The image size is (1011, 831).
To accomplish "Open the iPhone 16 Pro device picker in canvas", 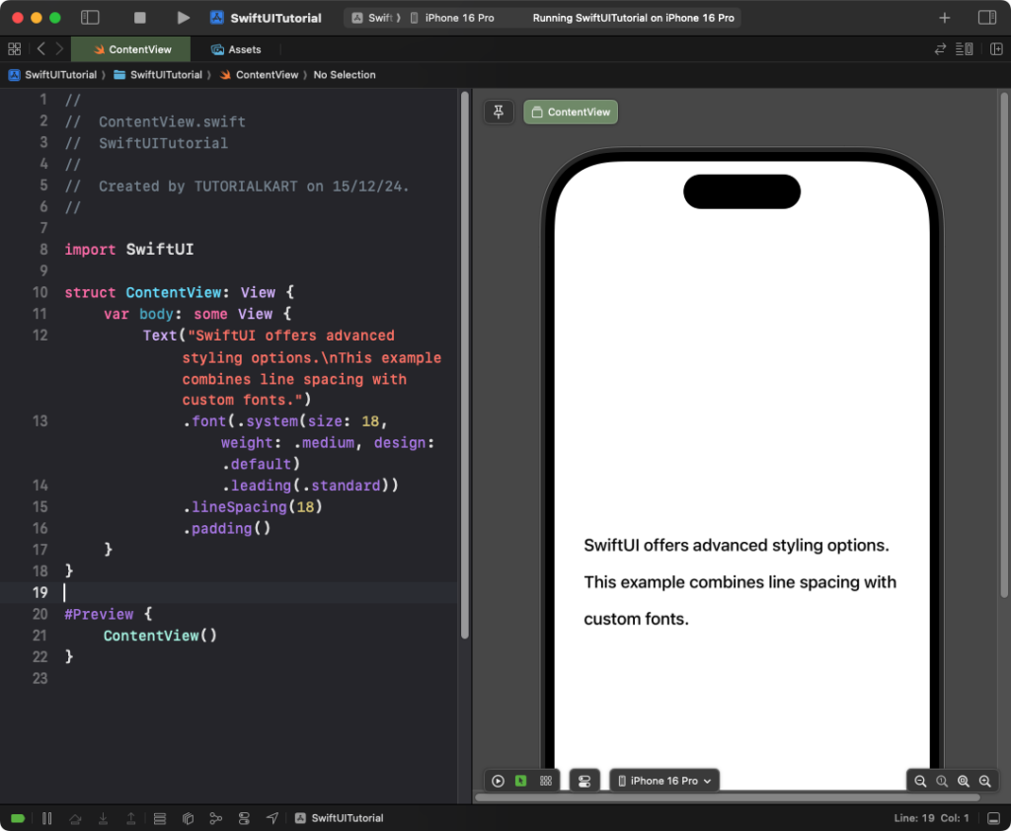I will tap(663, 781).
